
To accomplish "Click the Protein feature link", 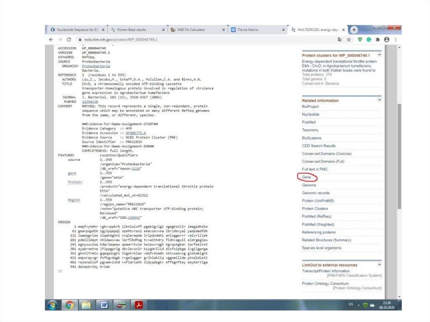I will (x=75, y=182).
